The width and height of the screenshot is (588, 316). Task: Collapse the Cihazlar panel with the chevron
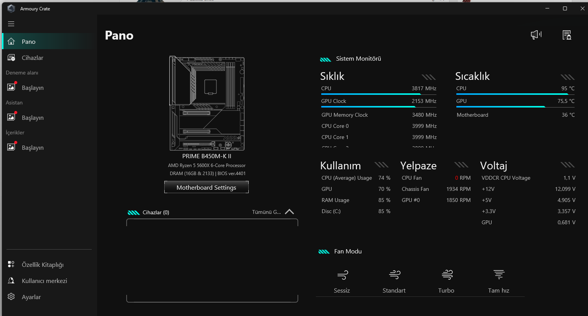pyautogui.click(x=289, y=212)
